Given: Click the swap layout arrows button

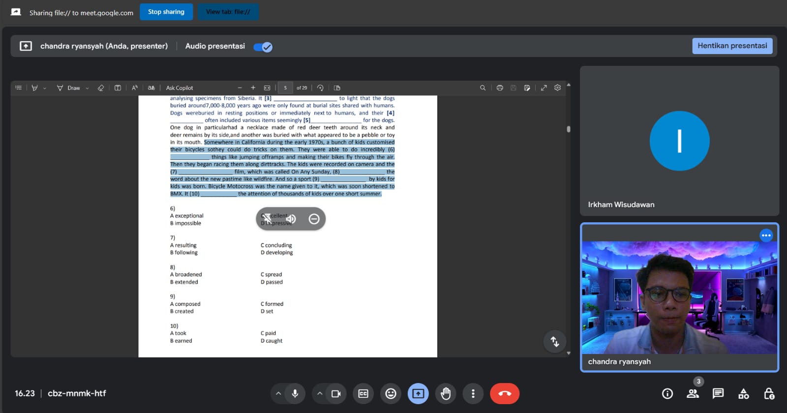Looking at the screenshot, I should pos(555,341).
